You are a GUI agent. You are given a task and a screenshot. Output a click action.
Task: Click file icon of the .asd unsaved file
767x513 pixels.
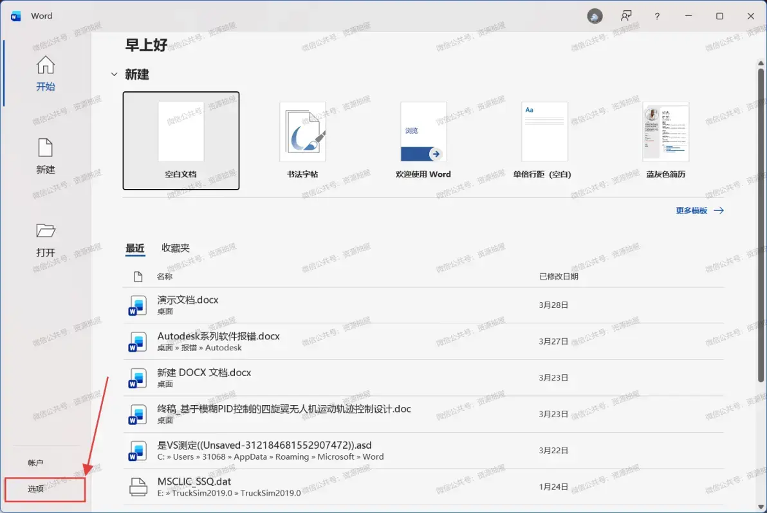pyautogui.click(x=138, y=451)
